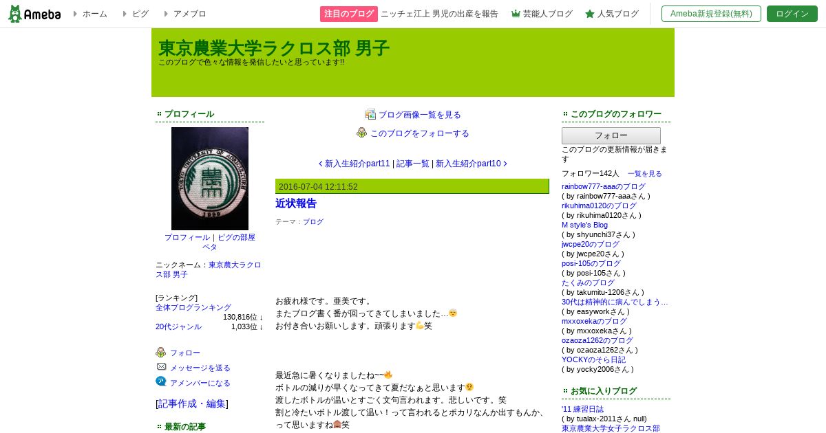The height and width of the screenshot is (433, 826).
Task: Open the ピグ menu item
Action: [x=140, y=14]
